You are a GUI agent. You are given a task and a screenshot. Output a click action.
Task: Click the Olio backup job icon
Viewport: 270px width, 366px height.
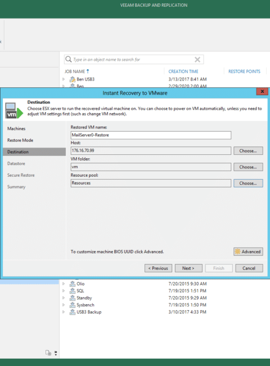73,284
